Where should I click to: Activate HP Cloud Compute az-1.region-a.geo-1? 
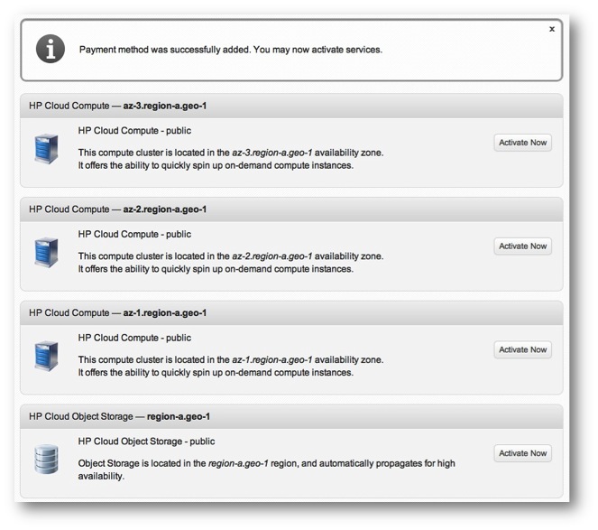(522, 349)
